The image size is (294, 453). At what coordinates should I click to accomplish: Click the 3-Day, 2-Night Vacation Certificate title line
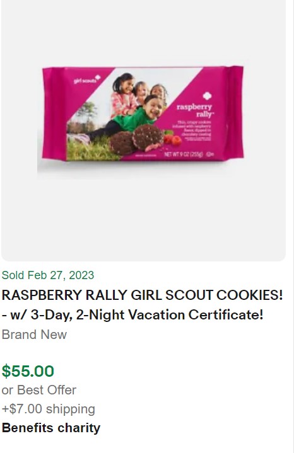click(132, 314)
